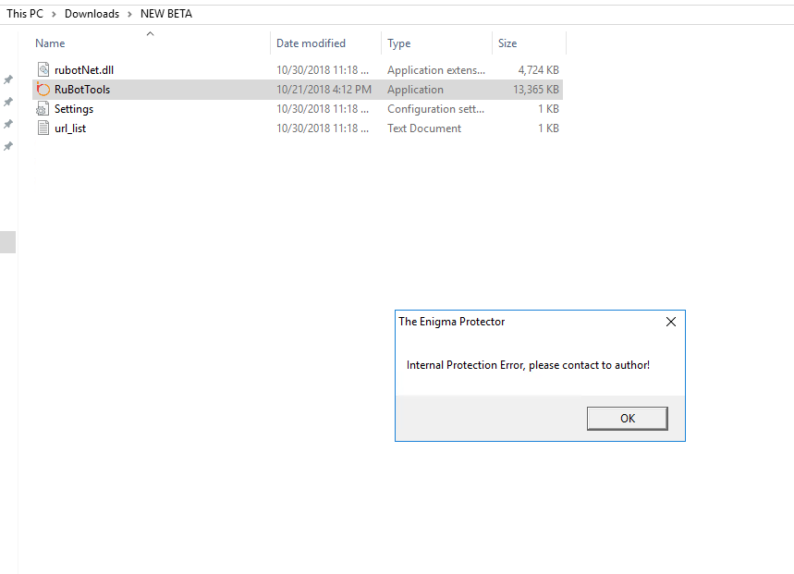Sort files by the Size column header
Screen dimensions: 794x574
point(507,43)
